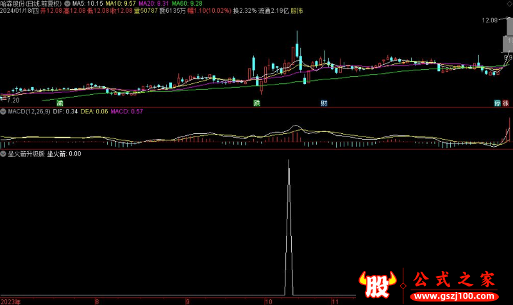Screen dimensions: 513x305
Task: Click the 坐火箭 signal spike peak
Action: 289,161
